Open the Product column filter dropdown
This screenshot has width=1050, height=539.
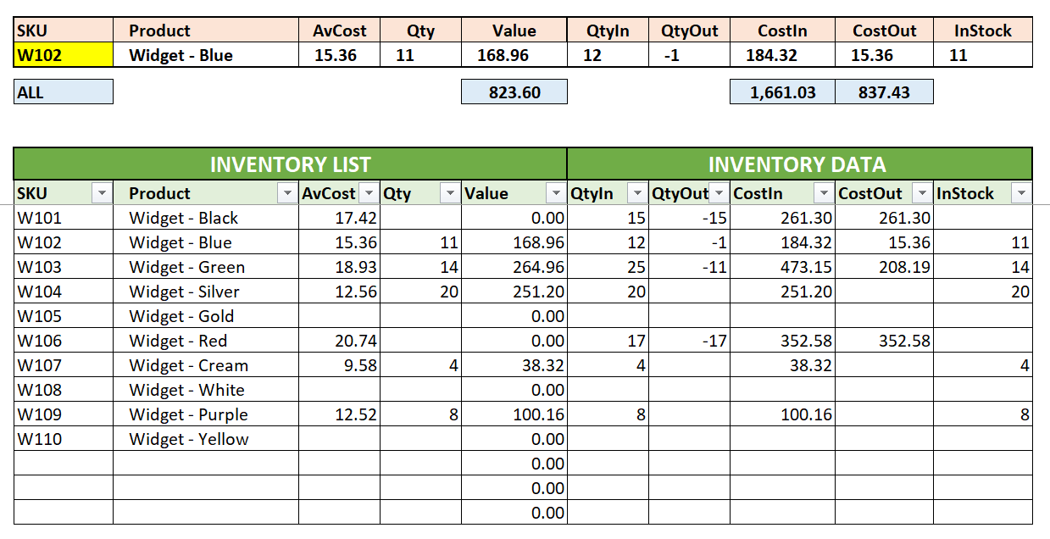287,193
